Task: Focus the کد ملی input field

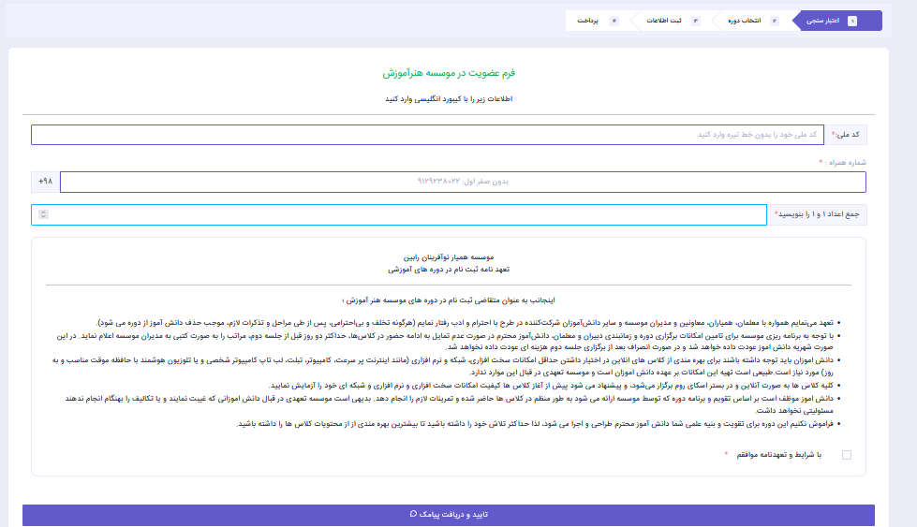Action: (427, 135)
